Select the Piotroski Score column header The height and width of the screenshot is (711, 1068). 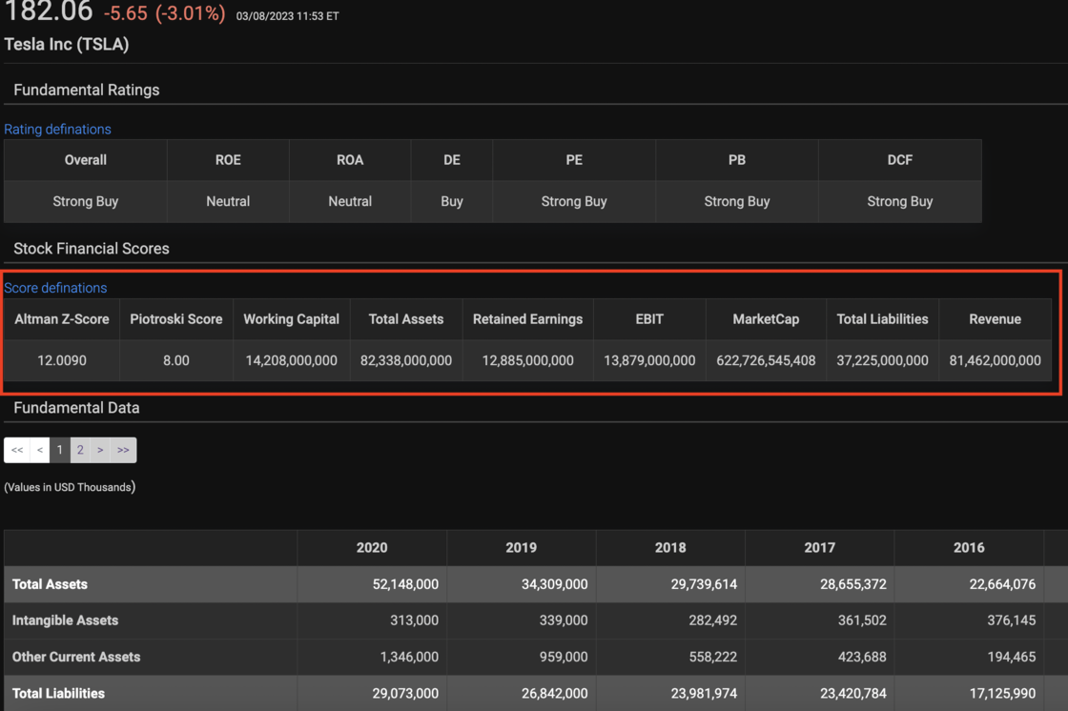click(176, 319)
